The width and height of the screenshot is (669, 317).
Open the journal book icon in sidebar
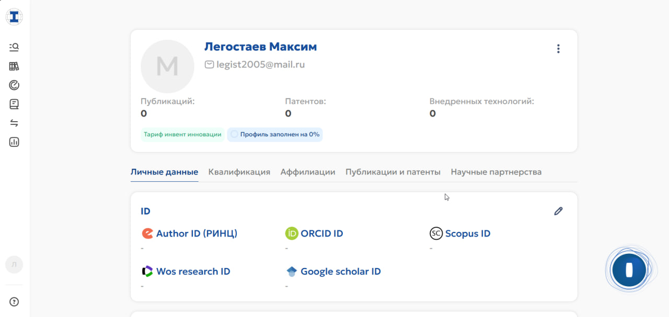14,104
